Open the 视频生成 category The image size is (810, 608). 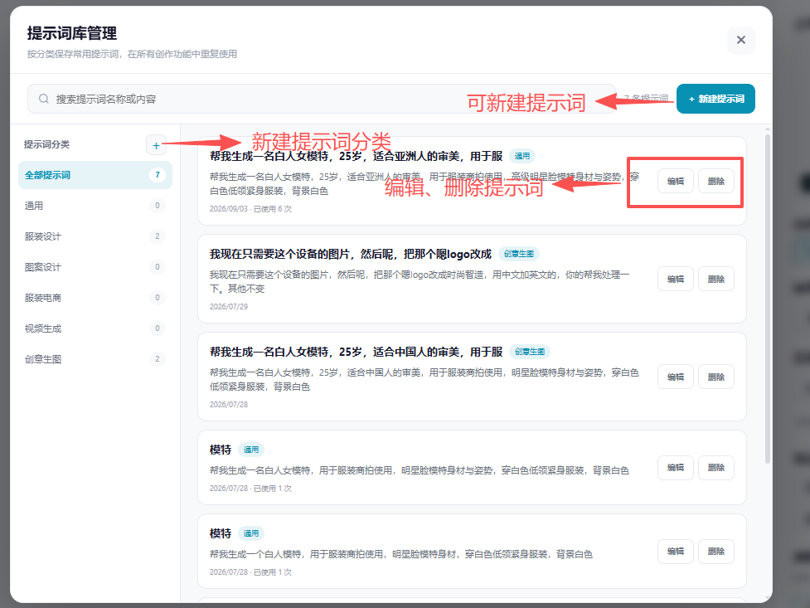95,328
